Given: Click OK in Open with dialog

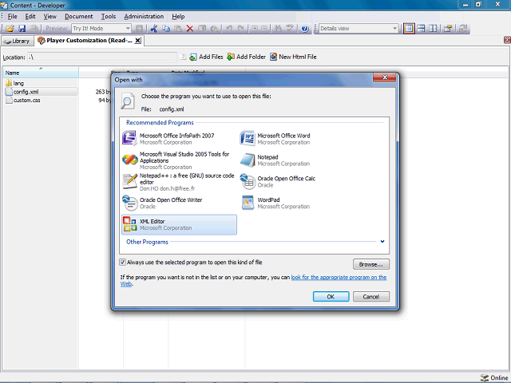Looking at the screenshot, I should coord(331,297).
